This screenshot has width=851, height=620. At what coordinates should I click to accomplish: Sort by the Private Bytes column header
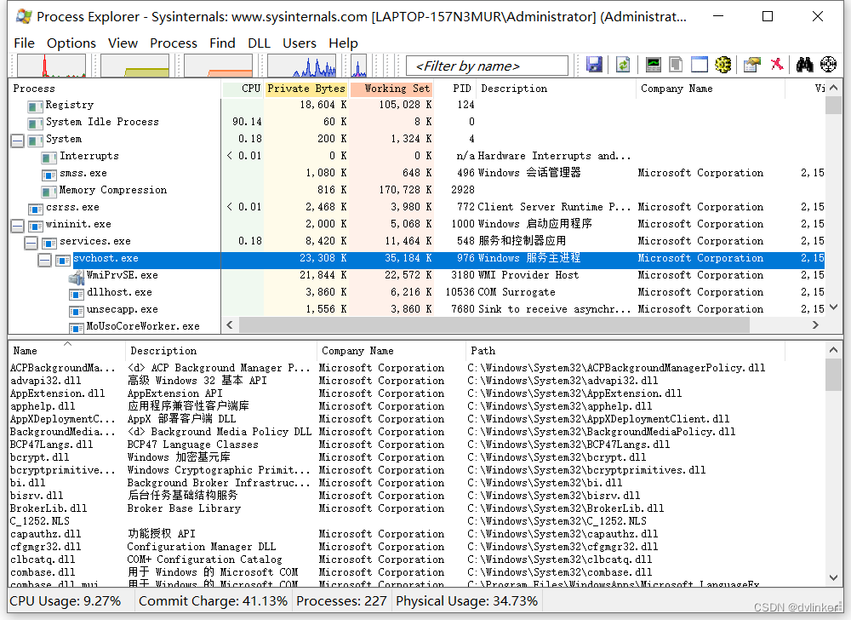pyautogui.click(x=306, y=89)
